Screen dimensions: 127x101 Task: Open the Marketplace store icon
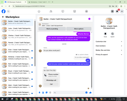coord(75,11)
